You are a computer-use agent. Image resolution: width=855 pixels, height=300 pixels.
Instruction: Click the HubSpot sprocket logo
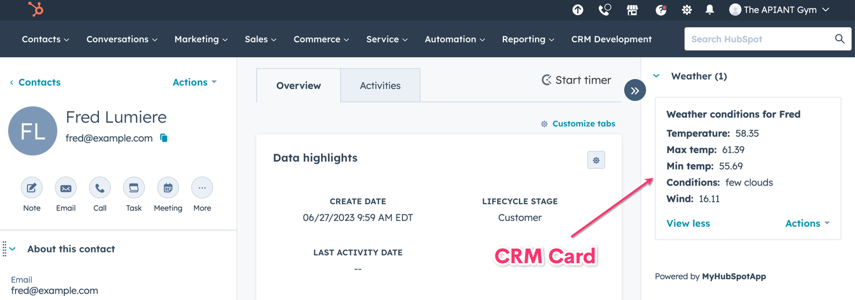pyautogui.click(x=36, y=9)
